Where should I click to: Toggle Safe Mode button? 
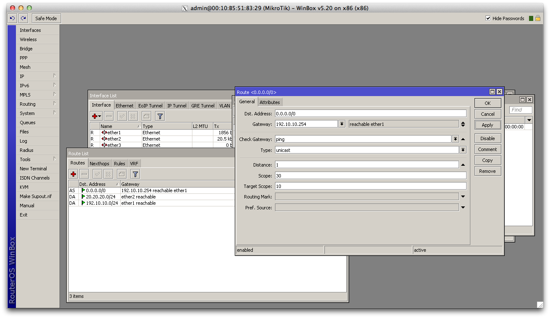tap(46, 18)
